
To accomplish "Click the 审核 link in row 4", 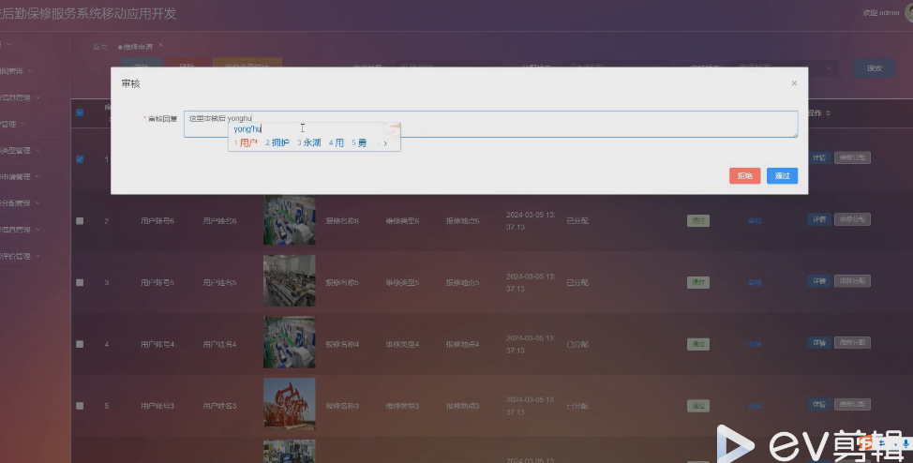I will tap(755, 344).
